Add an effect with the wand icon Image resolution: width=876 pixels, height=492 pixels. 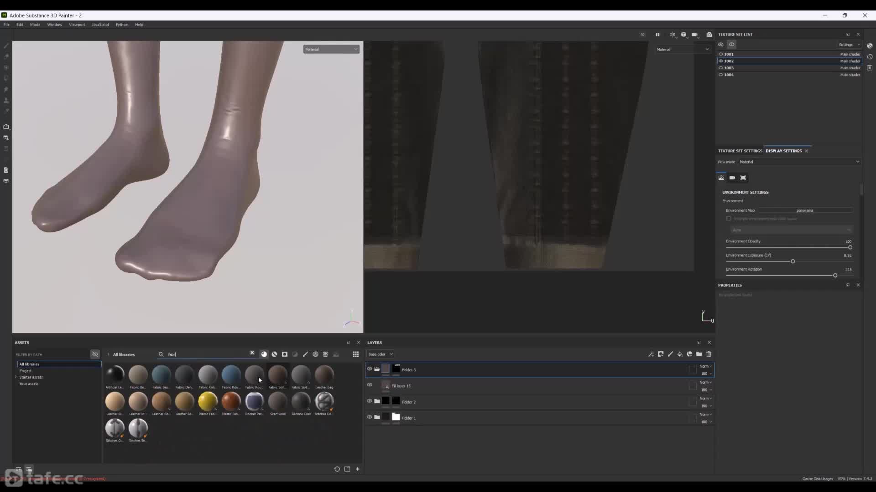651,354
